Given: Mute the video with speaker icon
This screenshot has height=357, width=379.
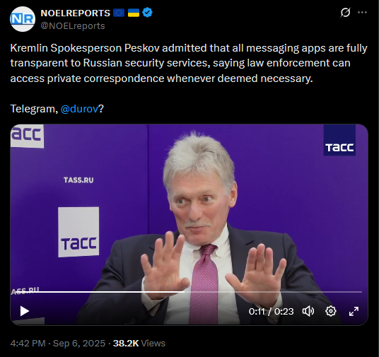Looking at the screenshot, I should [308, 311].
